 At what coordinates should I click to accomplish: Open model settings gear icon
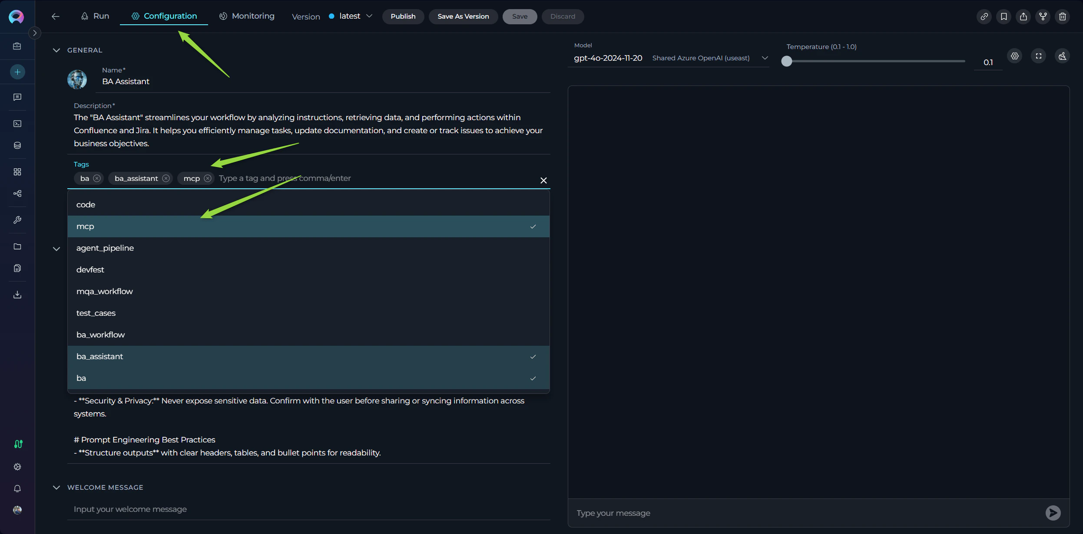point(1014,56)
